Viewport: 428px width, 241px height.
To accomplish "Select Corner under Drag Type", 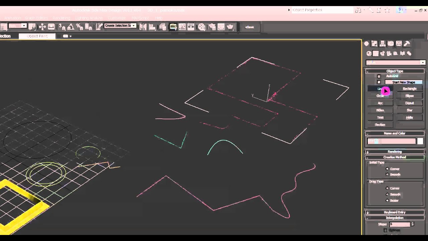I will tap(387, 188).
